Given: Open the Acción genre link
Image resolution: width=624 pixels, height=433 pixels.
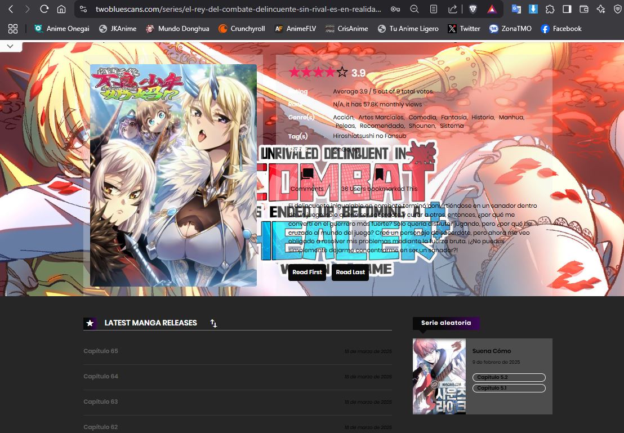Looking at the screenshot, I should click(344, 117).
